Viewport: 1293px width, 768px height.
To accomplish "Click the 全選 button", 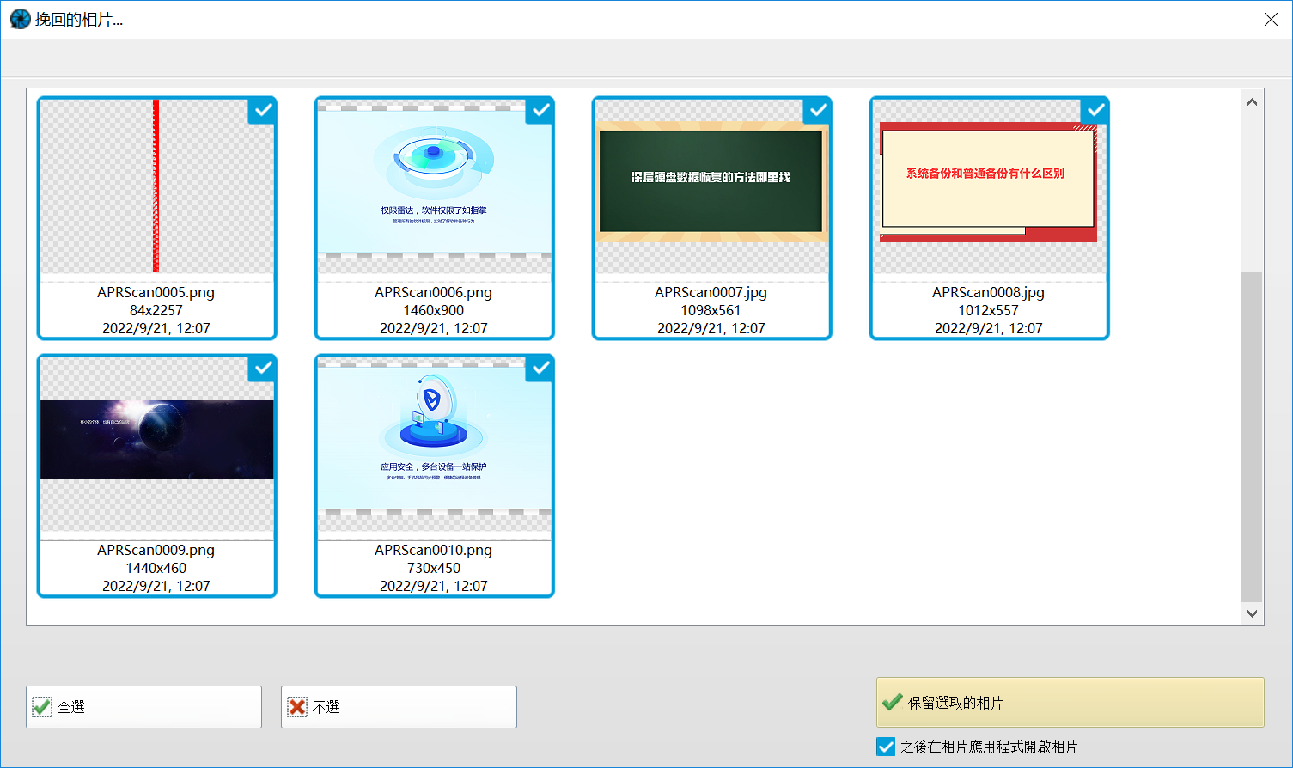I will [143, 707].
